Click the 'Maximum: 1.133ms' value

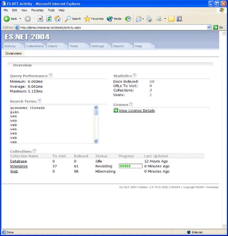click(26, 91)
